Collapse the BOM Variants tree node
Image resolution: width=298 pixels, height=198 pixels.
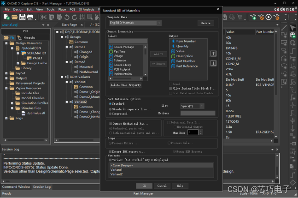point(62,77)
